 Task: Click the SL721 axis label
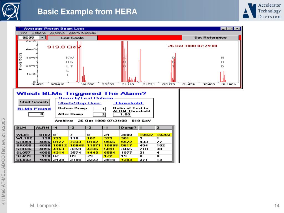149,84
